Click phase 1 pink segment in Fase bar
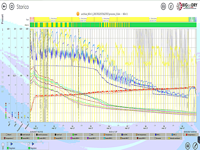200x150 pixels. pos(32,19)
